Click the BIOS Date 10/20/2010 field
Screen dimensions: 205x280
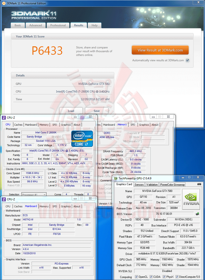(x=56, y=253)
